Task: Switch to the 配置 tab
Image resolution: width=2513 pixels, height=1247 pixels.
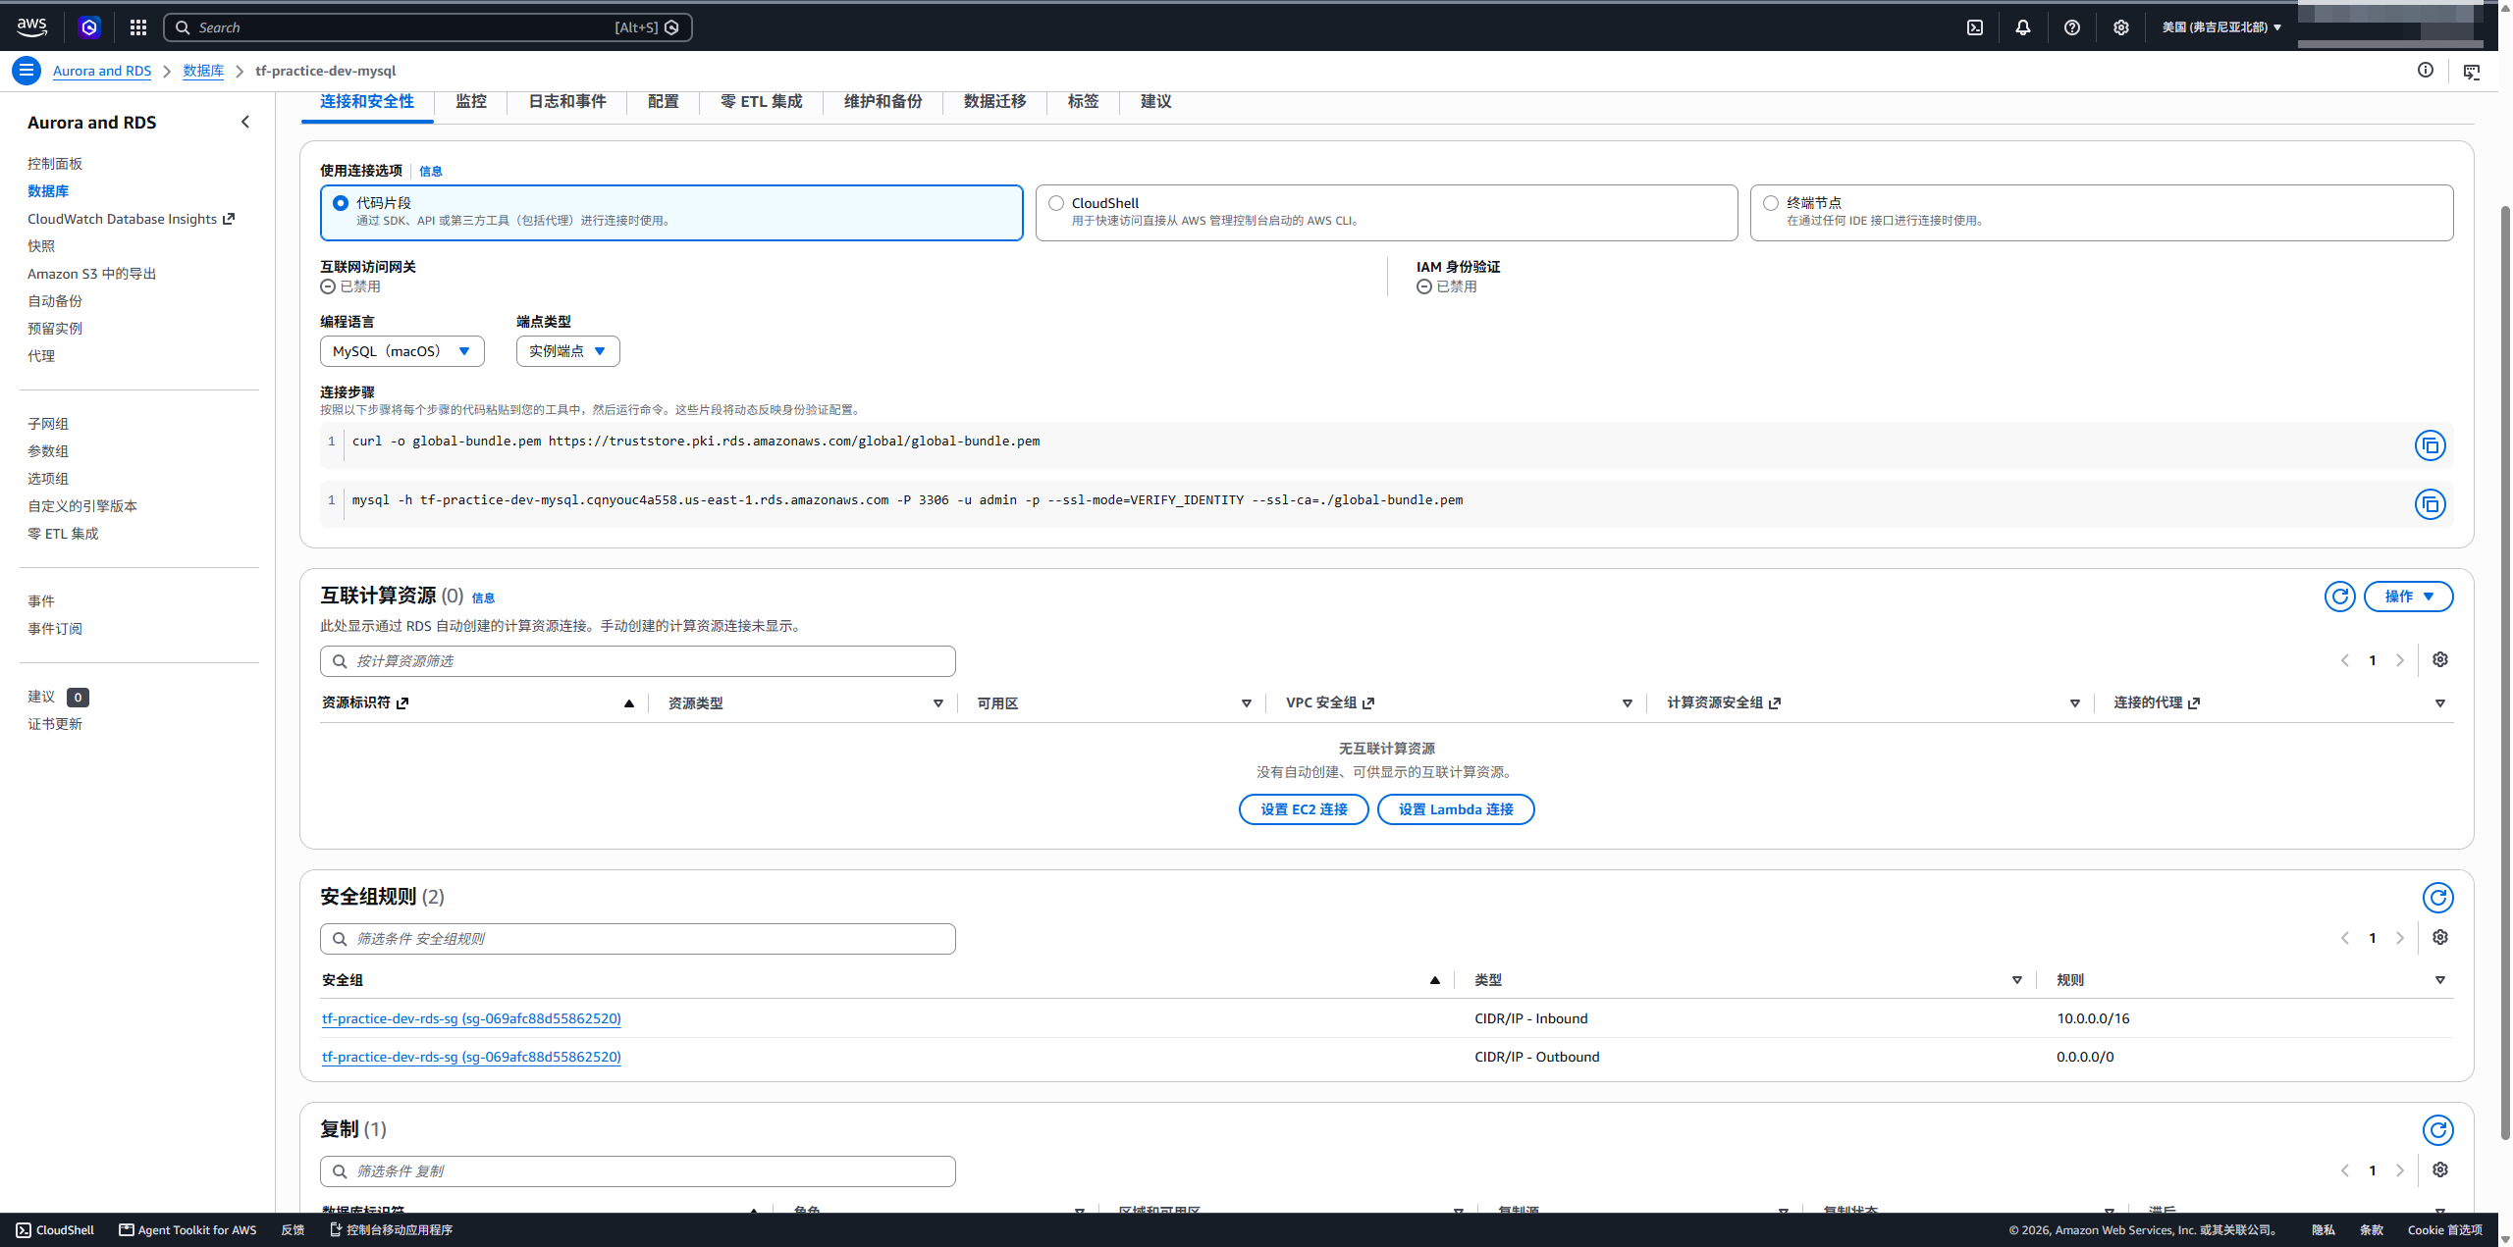Action: click(x=664, y=101)
